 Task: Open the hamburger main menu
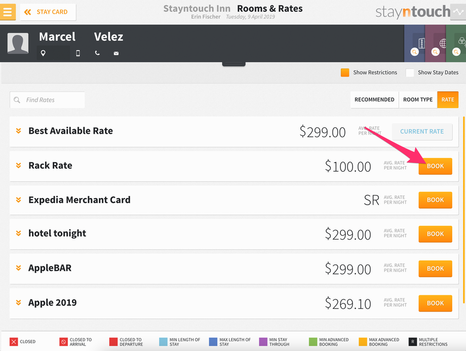tap(8, 12)
